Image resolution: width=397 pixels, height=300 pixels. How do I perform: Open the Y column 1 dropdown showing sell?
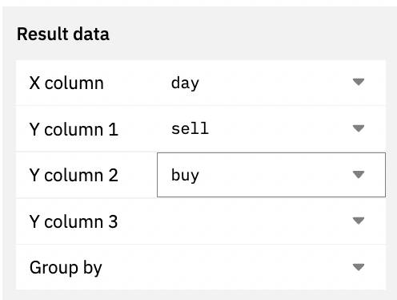pos(271,128)
